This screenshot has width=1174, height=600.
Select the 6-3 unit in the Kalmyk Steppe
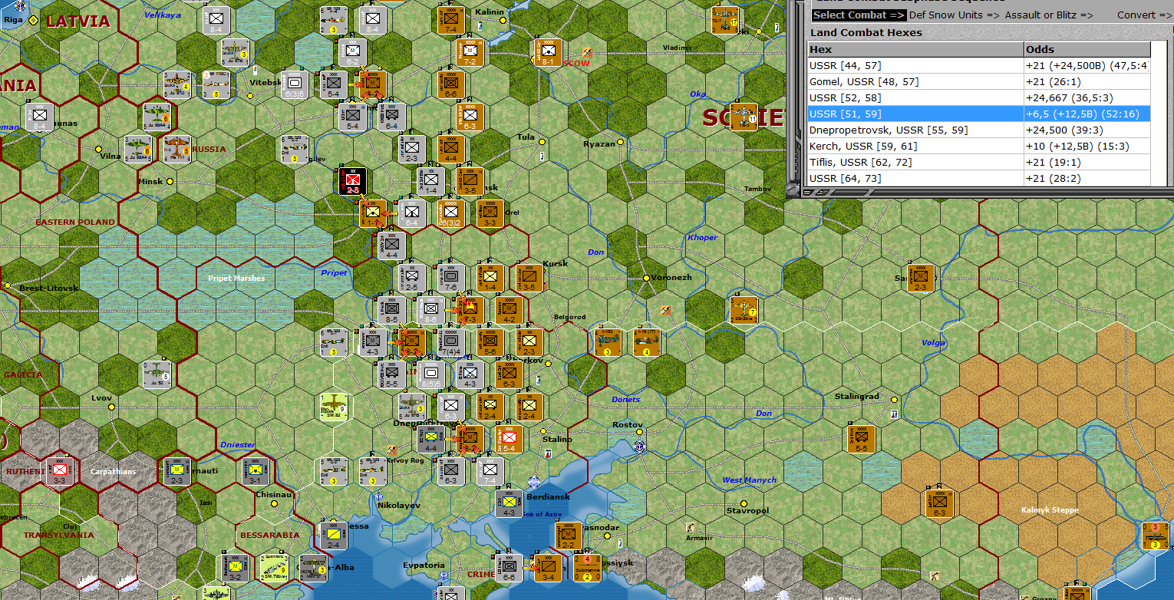click(x=938, y=503)
